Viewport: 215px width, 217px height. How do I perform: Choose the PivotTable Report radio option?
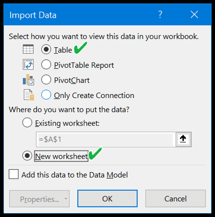click(46, 64)
